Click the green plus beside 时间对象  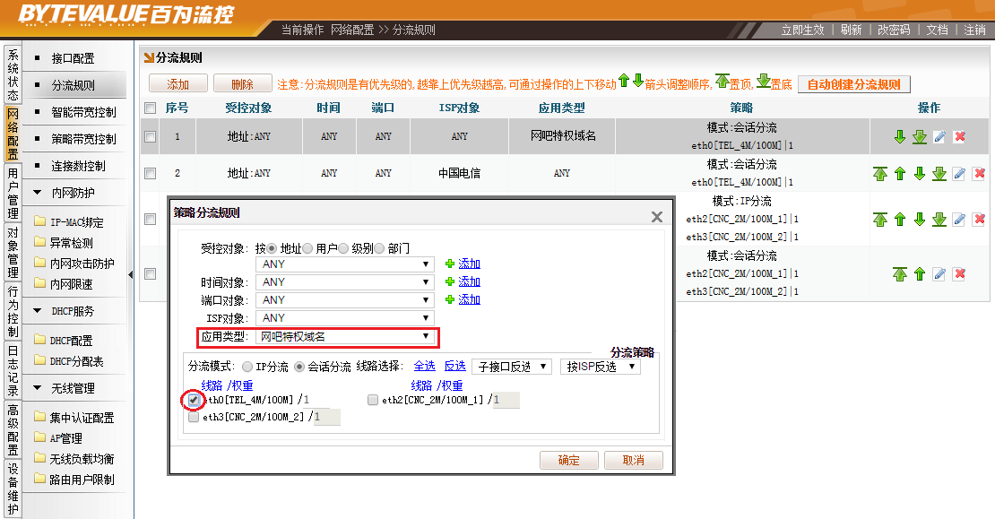click(450, 281)
